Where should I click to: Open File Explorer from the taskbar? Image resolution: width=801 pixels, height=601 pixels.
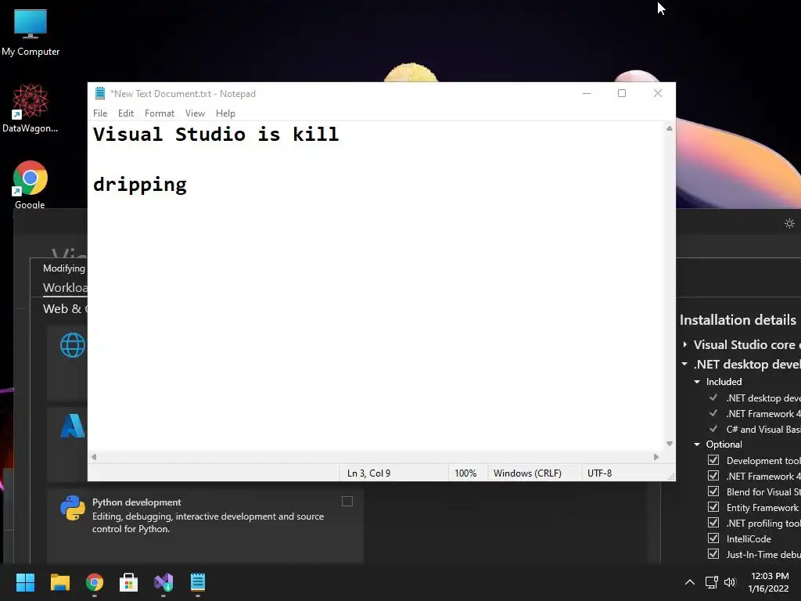(x=59, y=582)
